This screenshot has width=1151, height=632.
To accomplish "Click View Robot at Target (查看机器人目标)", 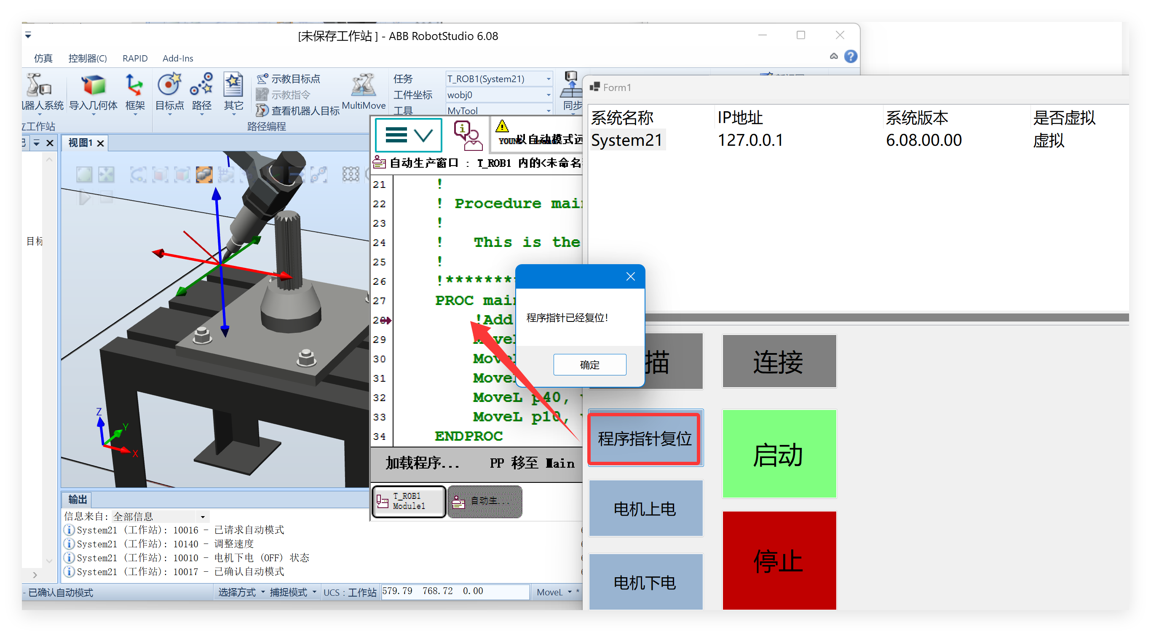I will coord(297,110).
